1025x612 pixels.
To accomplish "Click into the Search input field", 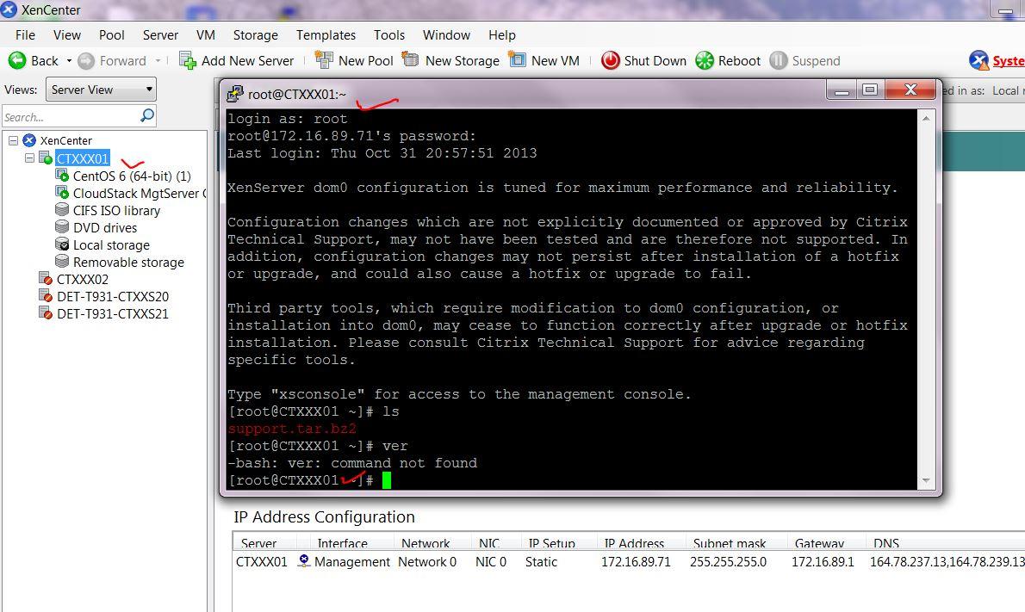I will click(x=70, y=117).
